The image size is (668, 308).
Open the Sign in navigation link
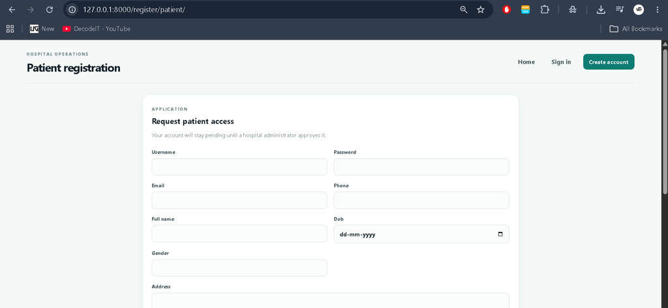(561, 62)
